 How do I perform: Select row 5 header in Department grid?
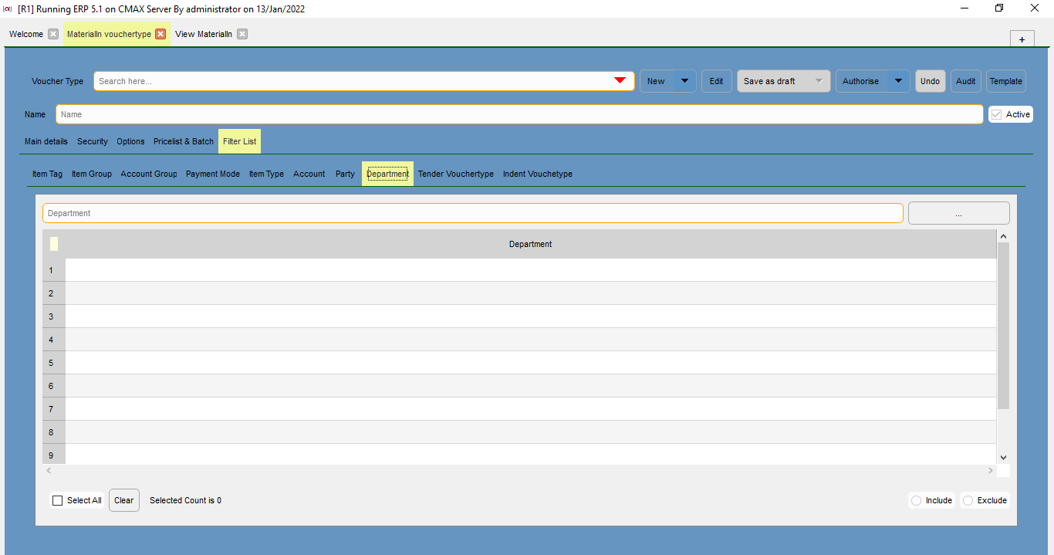54,363
